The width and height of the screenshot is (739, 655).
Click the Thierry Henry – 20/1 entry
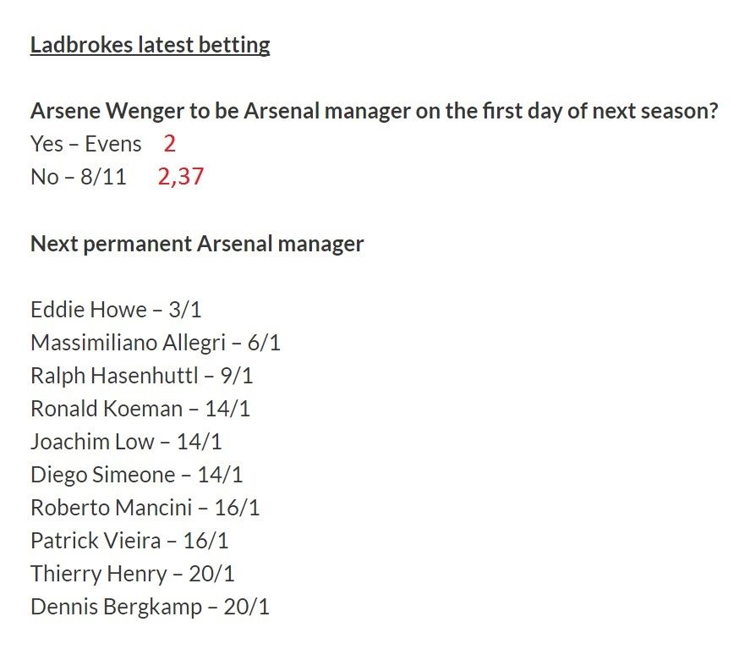point(133,574)
